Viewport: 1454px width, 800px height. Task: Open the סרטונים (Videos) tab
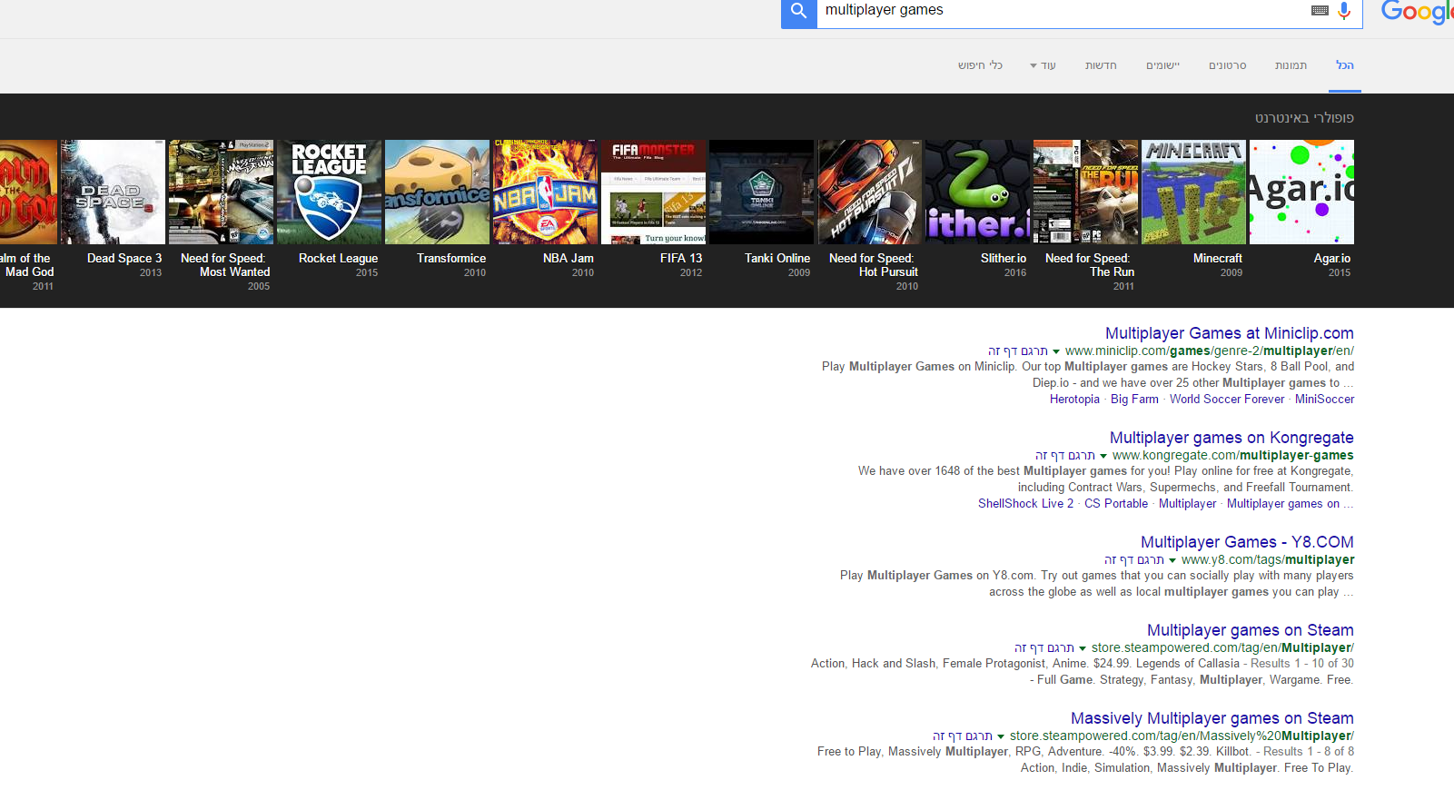point(1227,65)
